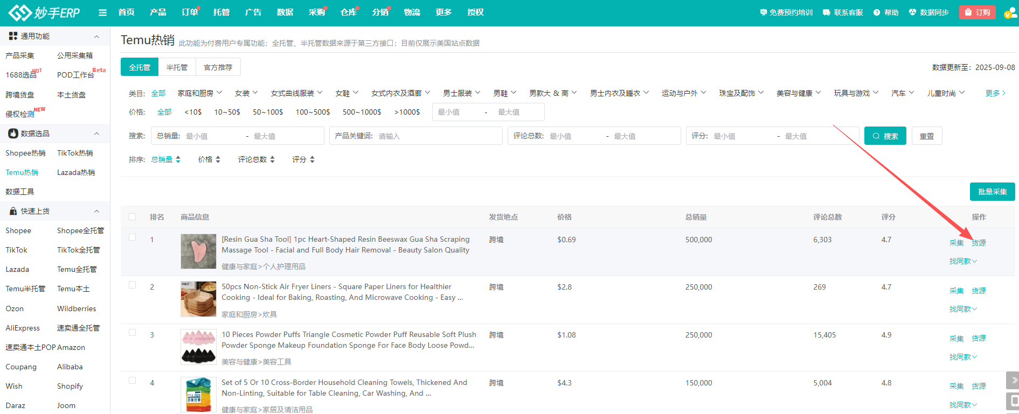Click the red 订购 button
This screenshot has width=1019, height=414.
pyautogui.click(x=977, y=12)
